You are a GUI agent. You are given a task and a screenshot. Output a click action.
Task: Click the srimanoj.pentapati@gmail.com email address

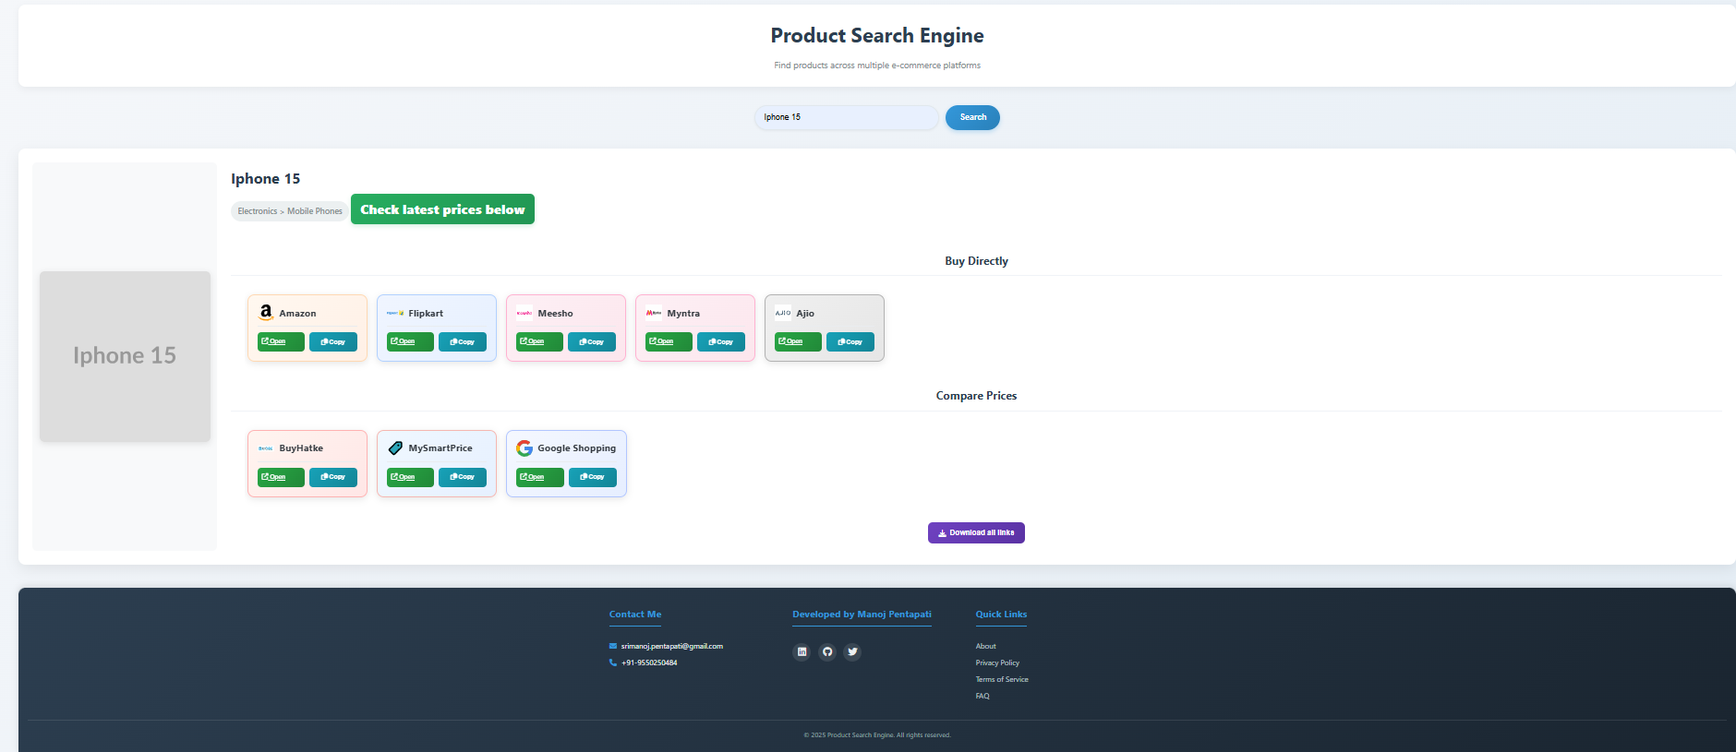(671, 646)
